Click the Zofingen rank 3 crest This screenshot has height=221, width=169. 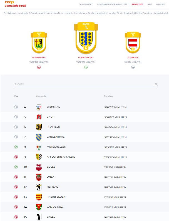click(133, 43)
